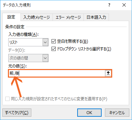
Task: Expand the 入力値の種類 dropdown arrow
Action: (46, 42)
